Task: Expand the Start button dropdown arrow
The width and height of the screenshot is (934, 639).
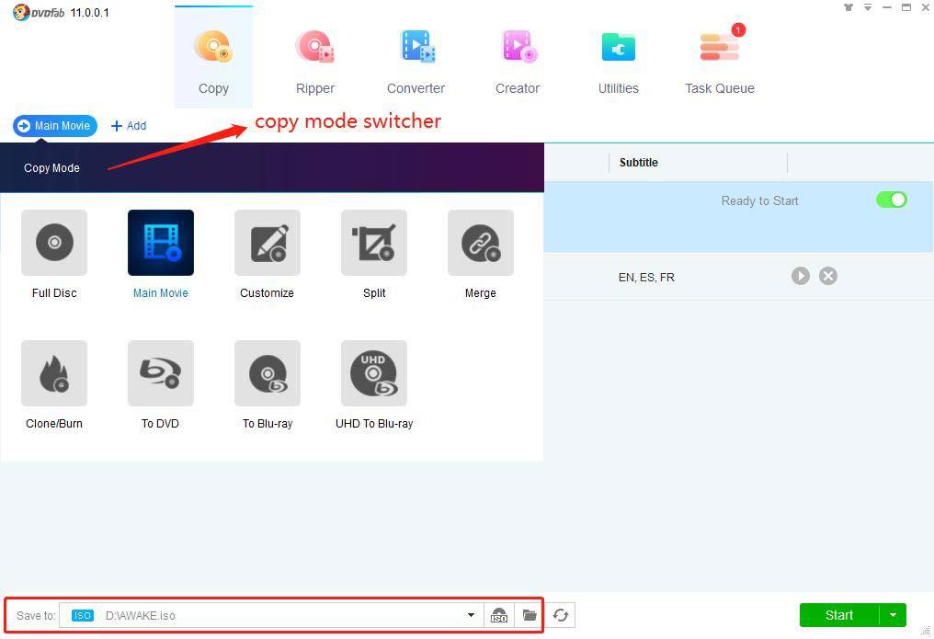Action: point(893,615)
